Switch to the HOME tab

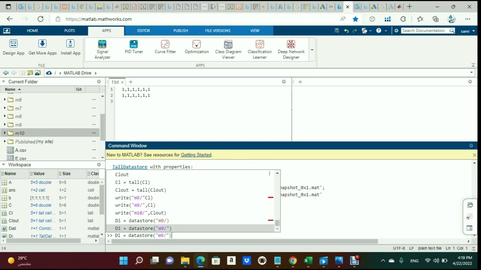32,31
